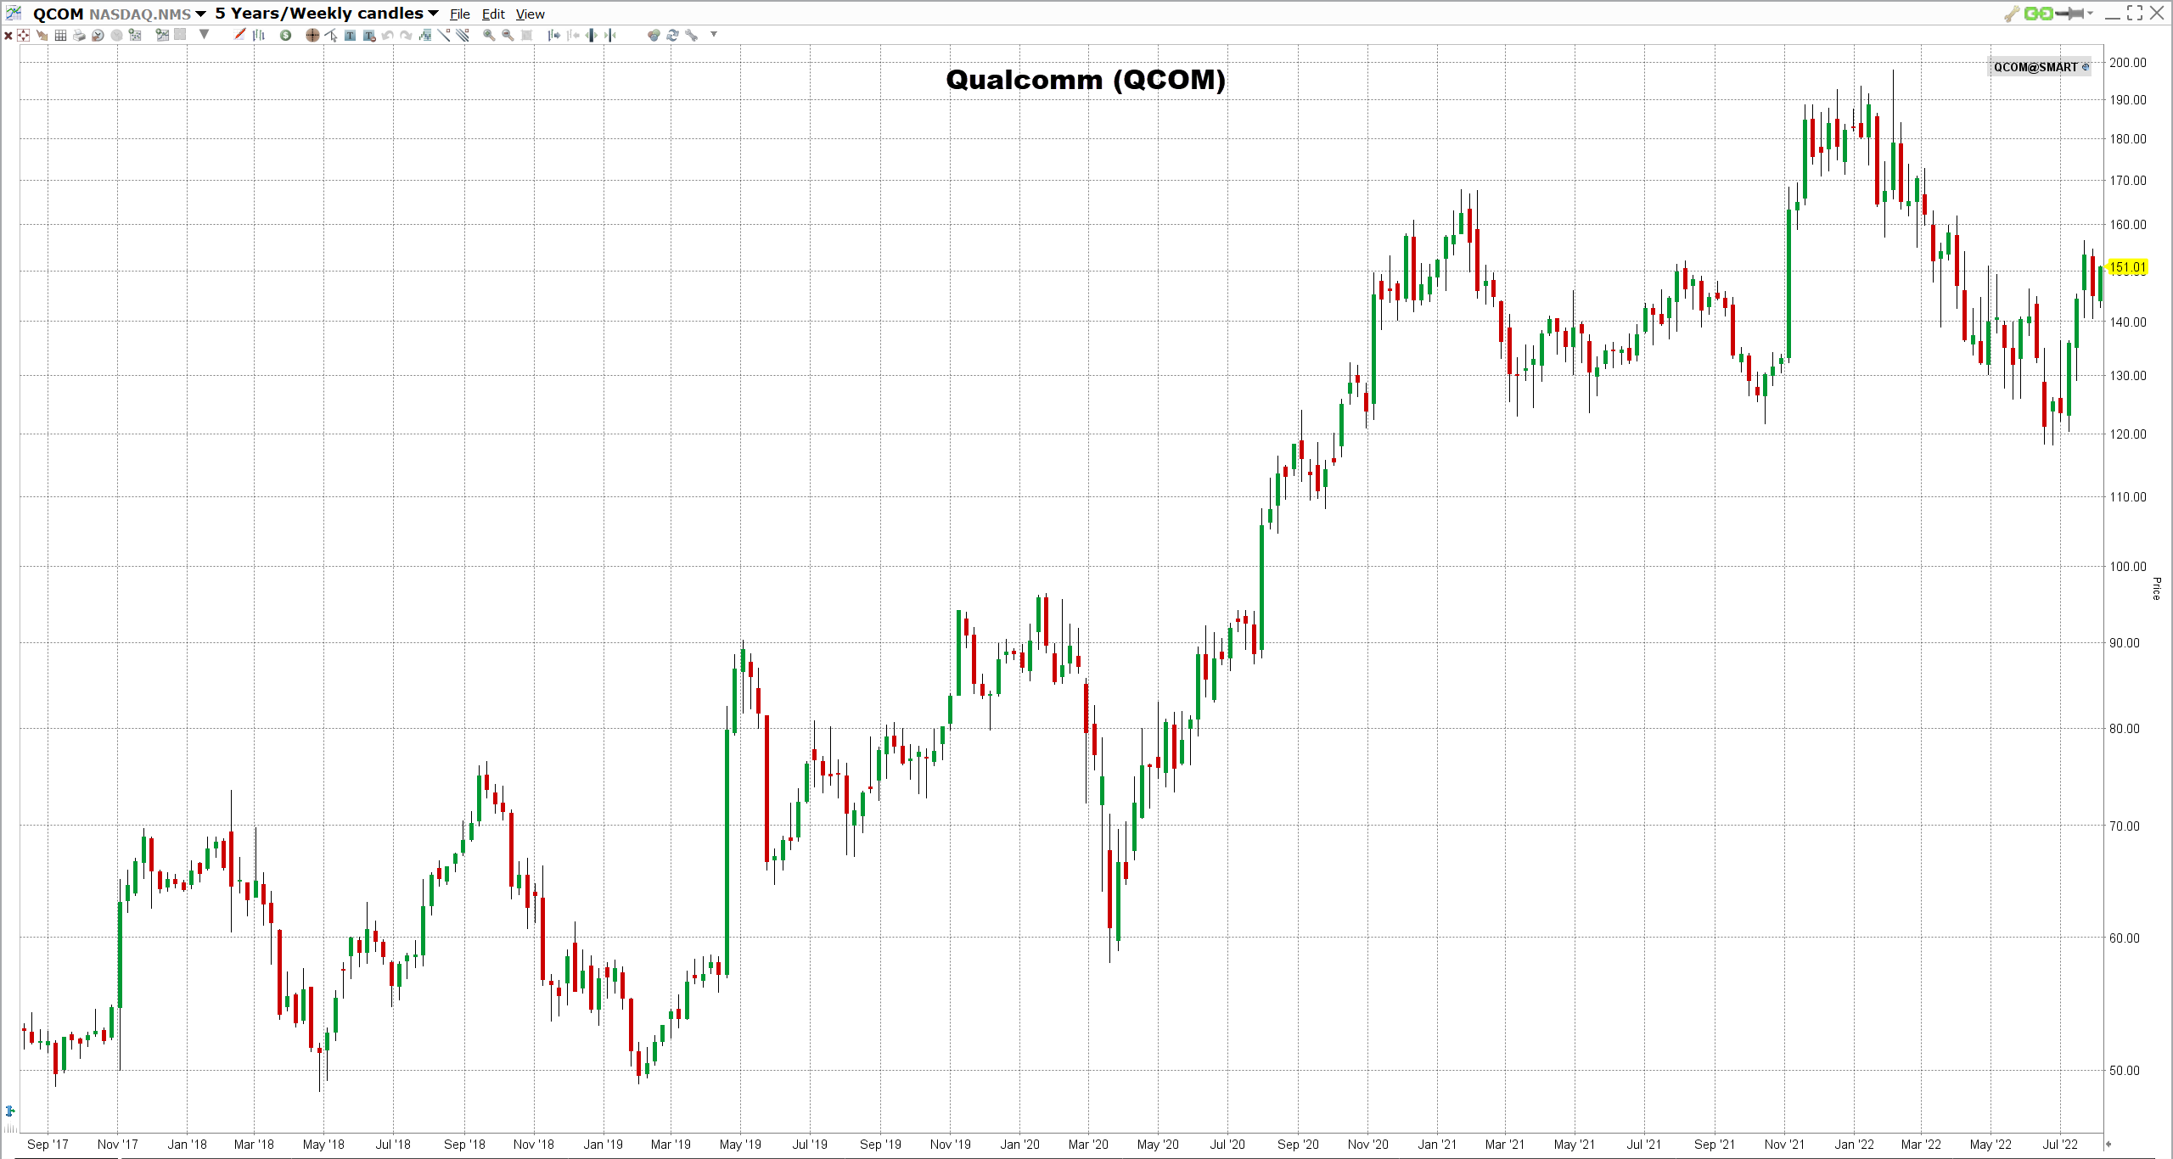Screen dimensions: 2173x1159
Task: Click the yellow 151.01 price marker
Action: coord(2127,267)
